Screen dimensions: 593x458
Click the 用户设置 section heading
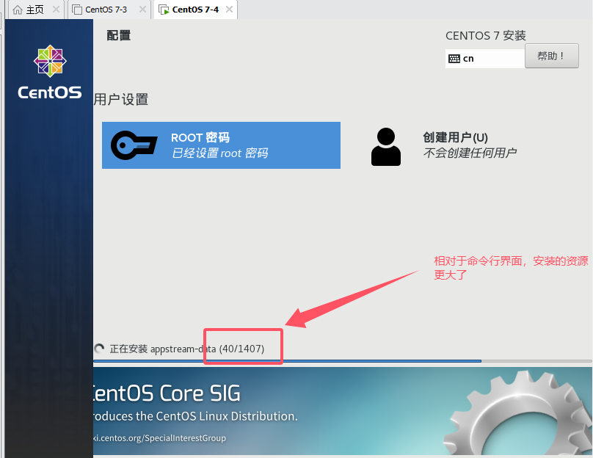pos(121,100)
